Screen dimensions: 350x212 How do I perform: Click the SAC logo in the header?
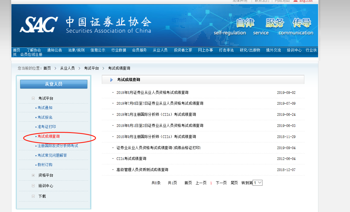coord(38,25)
